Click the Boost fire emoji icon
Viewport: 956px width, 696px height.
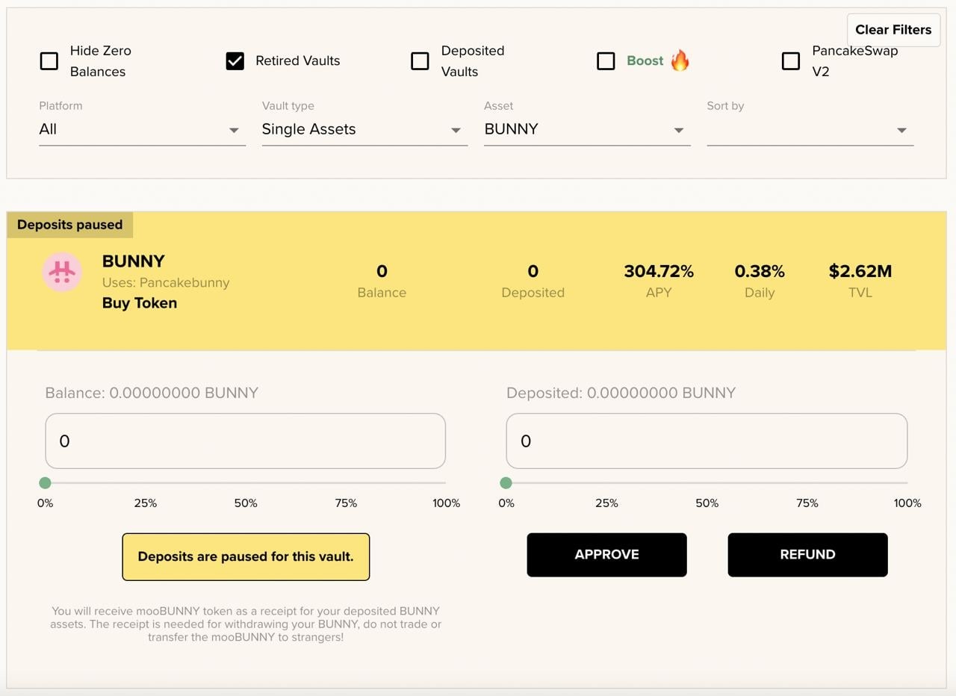click(680, 60)
